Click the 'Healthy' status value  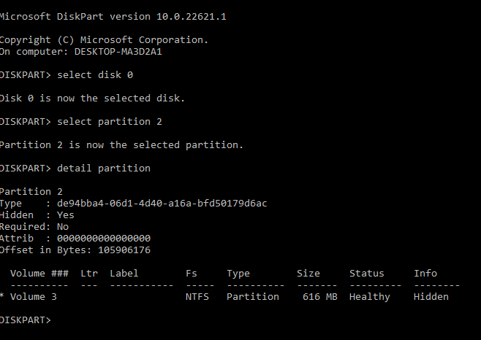(370, 297)
